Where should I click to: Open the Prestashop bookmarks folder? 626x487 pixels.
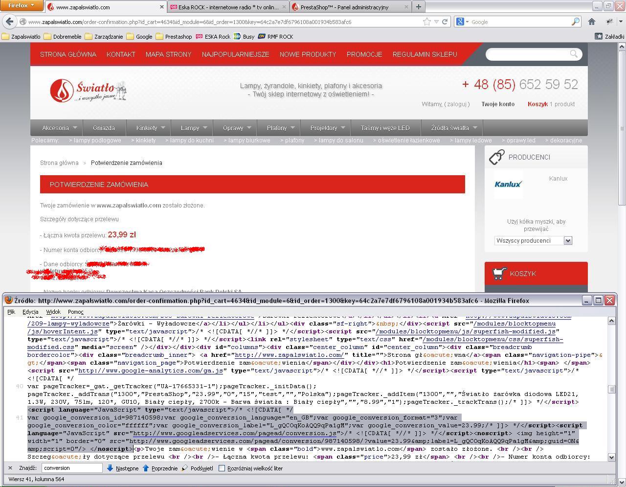(x=174, y=36)
